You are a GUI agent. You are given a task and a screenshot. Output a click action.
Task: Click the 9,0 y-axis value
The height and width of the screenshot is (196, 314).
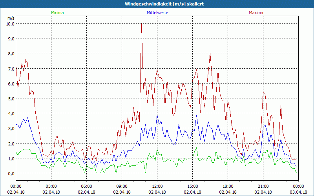pos(11,38)
